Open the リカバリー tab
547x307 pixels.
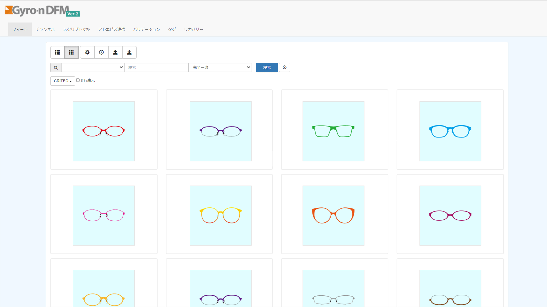click(x=194, y=29)
